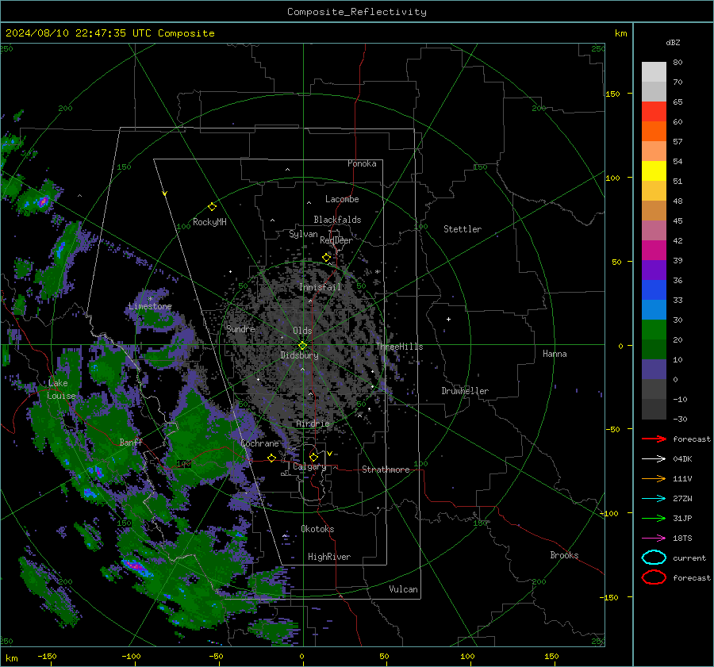Screen dimensions: 714x667
Task: Click the ThreeHills label
Action: 399,347
